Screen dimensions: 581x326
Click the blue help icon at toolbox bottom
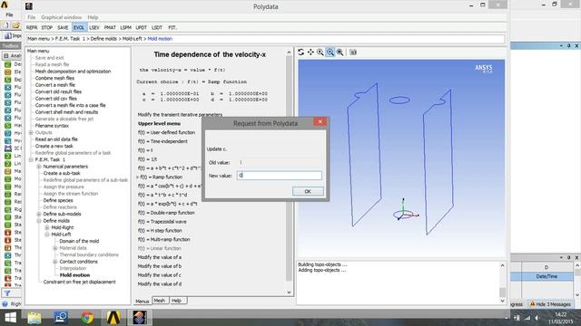click(x=5, y=304)
